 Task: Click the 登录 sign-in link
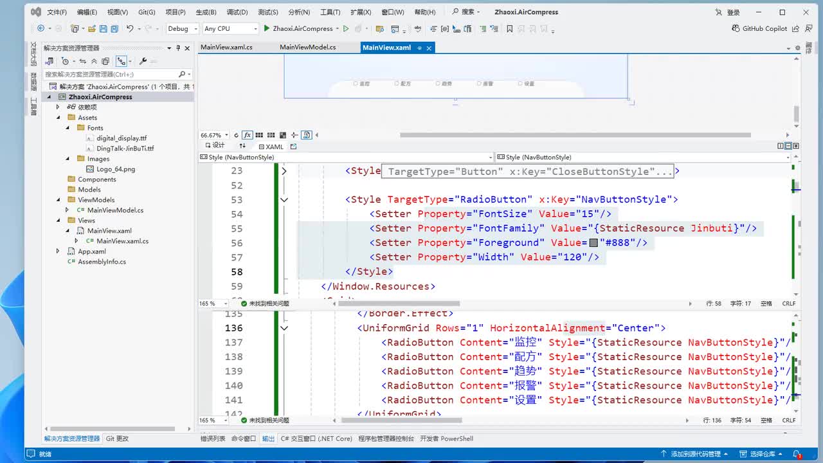tap(728, 12)
